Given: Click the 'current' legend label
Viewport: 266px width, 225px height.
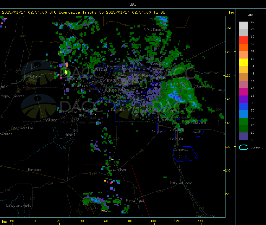Looking at the screenshot, I should (257, 148).
